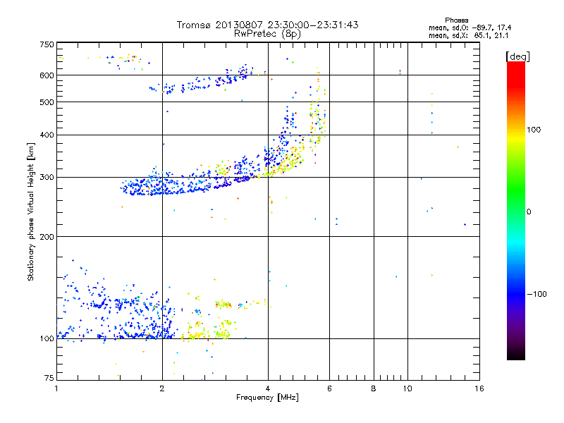This screenshot has height=423, width=564.
Task: Click the x-axis label '4'
Action: [x=268, y=388]
